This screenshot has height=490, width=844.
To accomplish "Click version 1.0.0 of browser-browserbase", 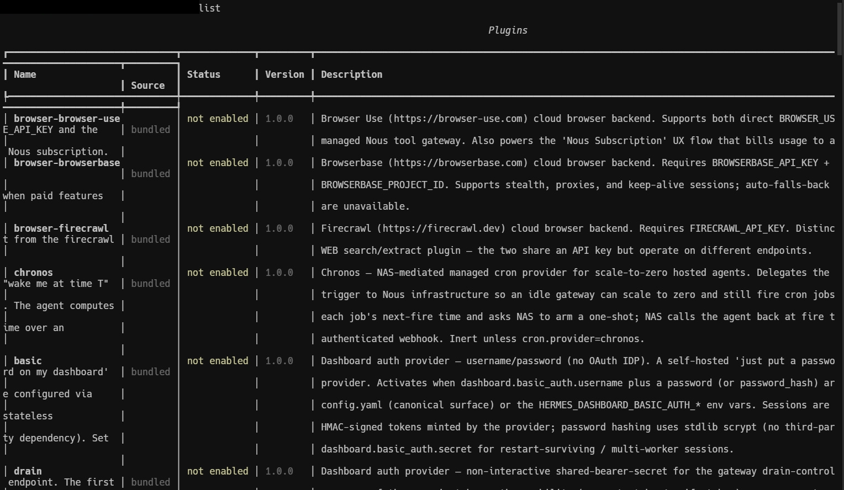I will 279,163.
